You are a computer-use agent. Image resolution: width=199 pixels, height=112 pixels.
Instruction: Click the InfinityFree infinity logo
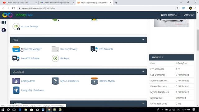pos(7,15)
